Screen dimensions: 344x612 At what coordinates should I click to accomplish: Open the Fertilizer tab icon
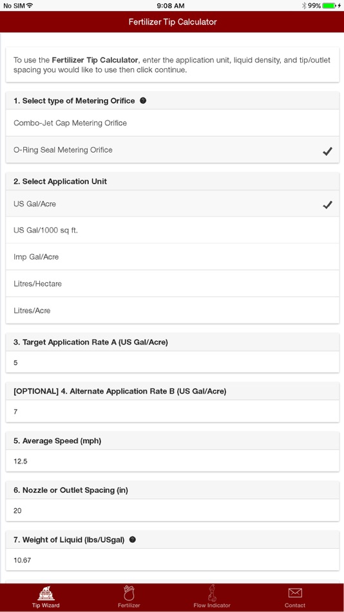pyautogui.click(x=129, y=593)
